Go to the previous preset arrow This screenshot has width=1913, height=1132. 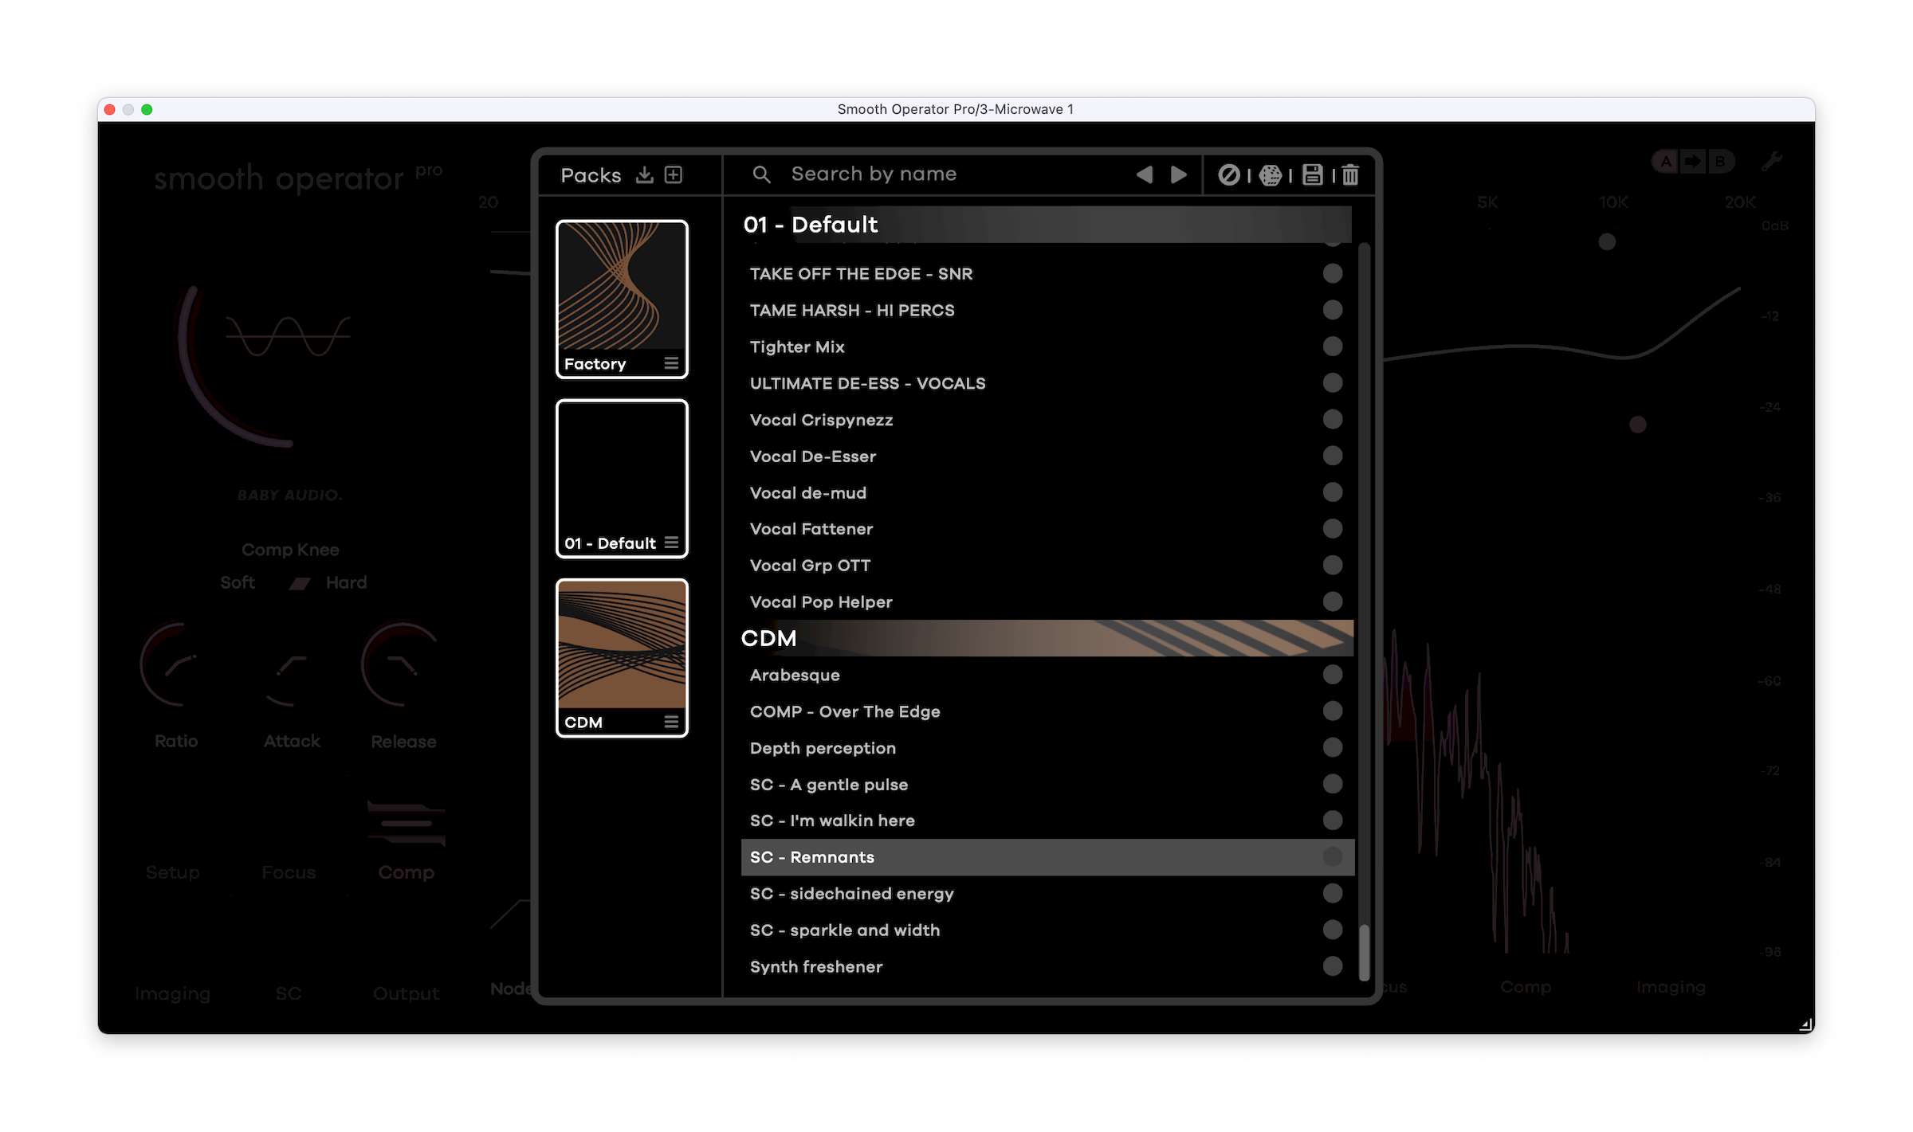click(x=1145, y=174)
